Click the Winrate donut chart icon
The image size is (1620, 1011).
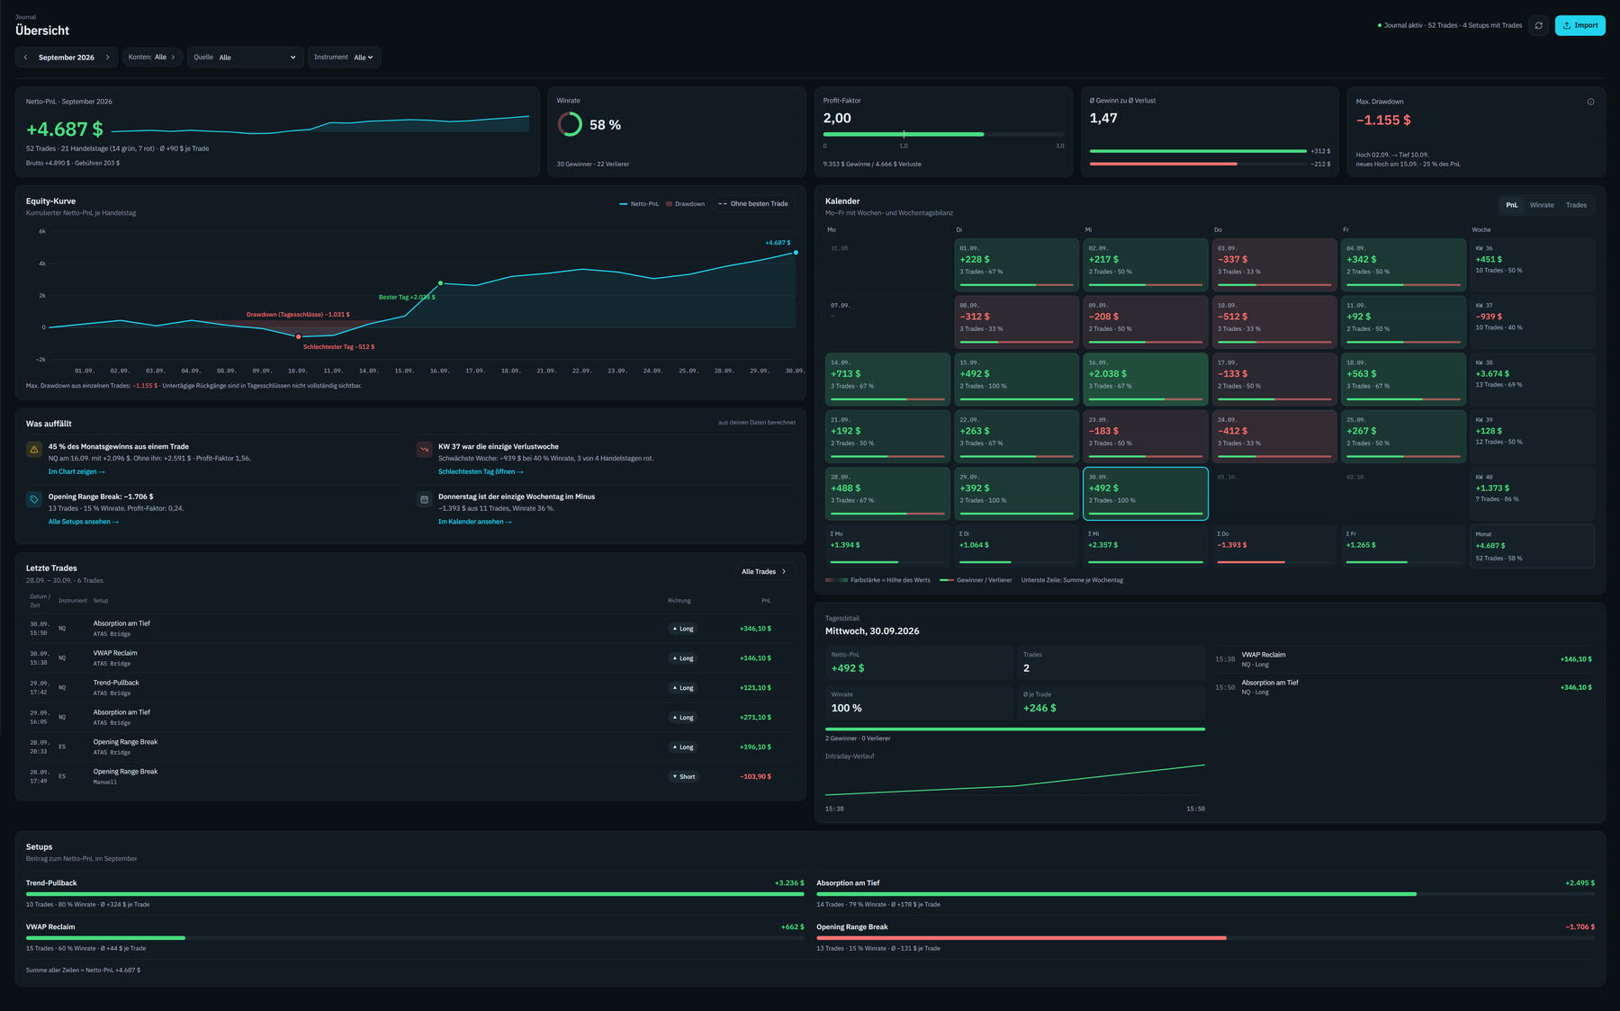pos(570,124)
